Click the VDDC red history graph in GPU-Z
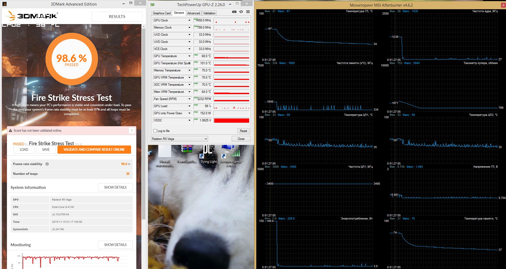The width and height of the screenshot is (506, 269). (231, 120)
